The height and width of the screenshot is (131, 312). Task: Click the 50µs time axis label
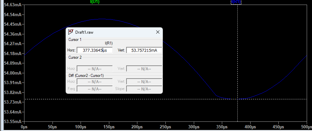click(52, 127)
